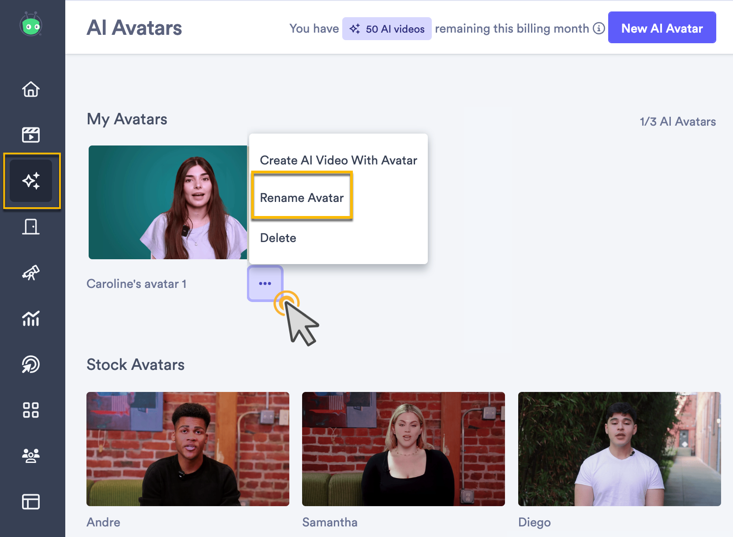Click the 50 AI videos badge
The width and height of the screenshot is (733, 537).
(x=387, y=28)
